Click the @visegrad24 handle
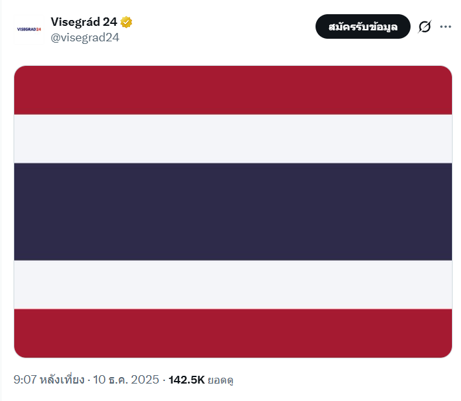Screen dimensions: 461x401 pos(85,37)
